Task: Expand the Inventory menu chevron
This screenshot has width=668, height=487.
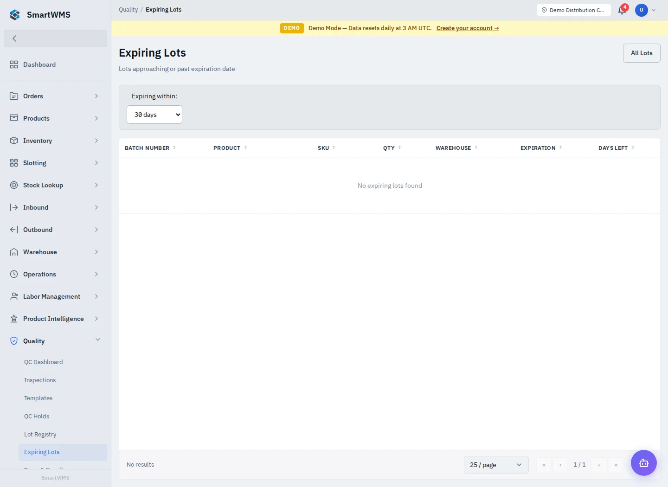Action: 96,141
